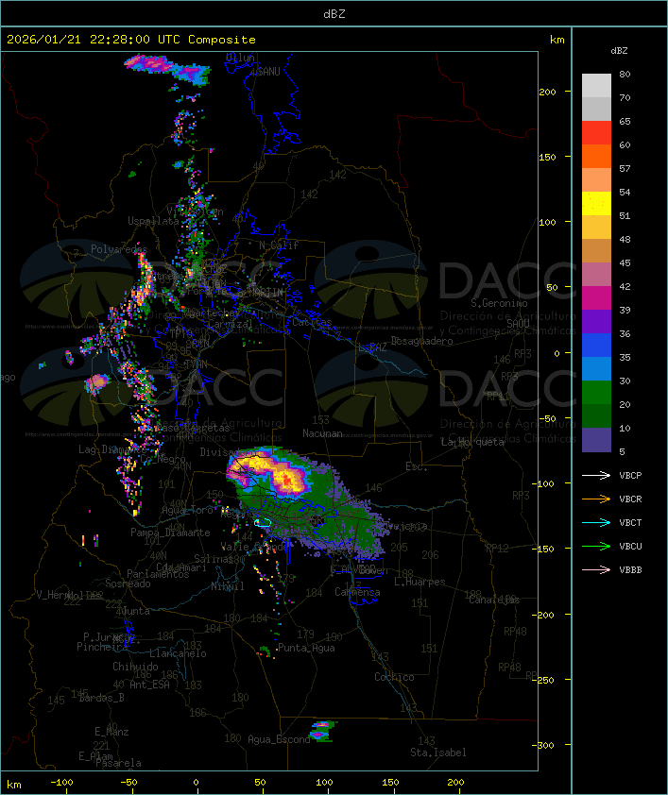Click the '150' tick on the right axis
The width and height of the screenshot is (668, 795).
547,157
